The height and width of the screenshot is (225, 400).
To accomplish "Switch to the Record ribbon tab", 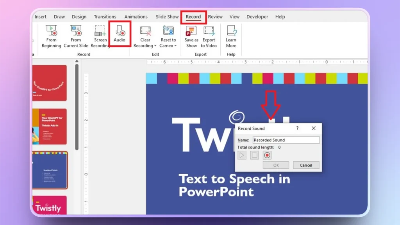I will 193,17.
